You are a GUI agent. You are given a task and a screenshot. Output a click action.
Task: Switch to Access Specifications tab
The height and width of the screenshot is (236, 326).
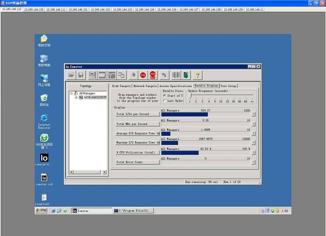pos(176,86)
